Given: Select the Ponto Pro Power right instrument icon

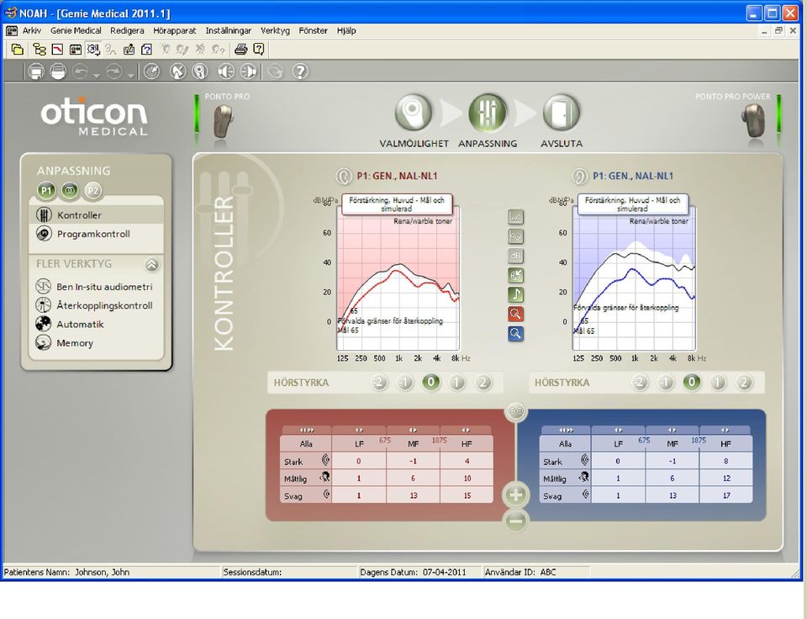Looking at the screenshot, I should click(753, 120).
